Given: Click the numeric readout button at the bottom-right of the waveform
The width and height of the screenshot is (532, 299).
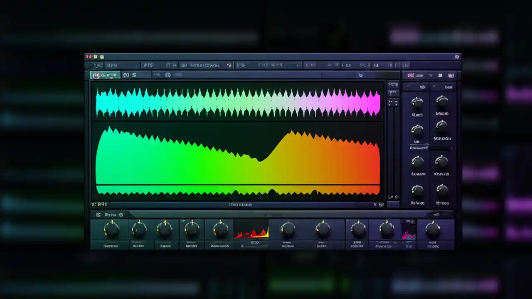Looking at the screenshot, I should tap(379, 204).
